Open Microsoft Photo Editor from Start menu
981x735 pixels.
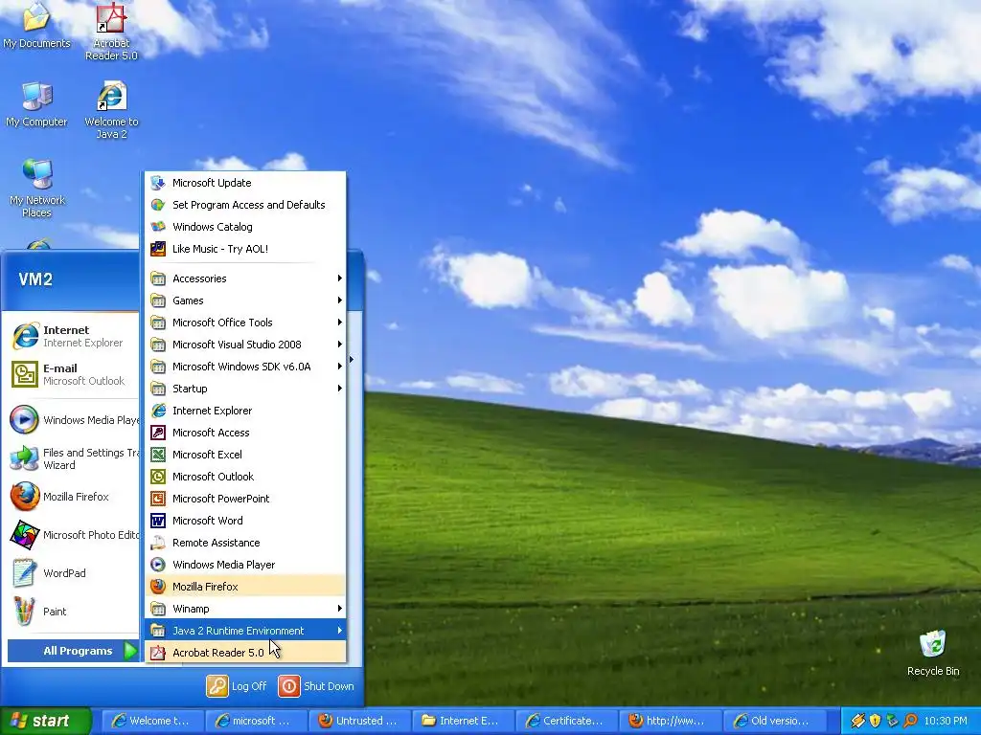click(x=73, y=535)
